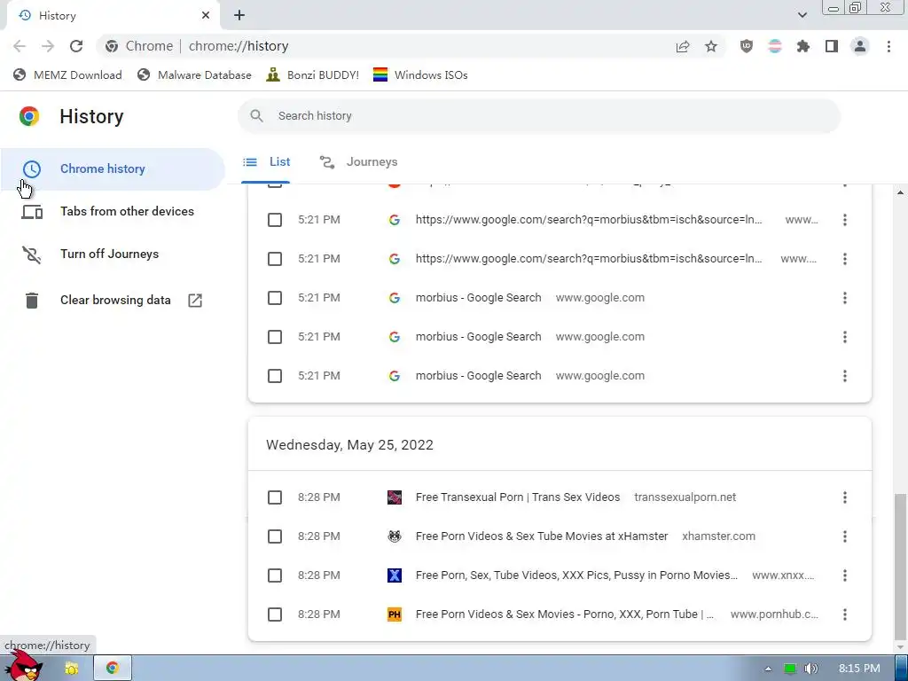Click the magnifier icon in Search history
Screen dimensions: 908x681
point(256,116)
